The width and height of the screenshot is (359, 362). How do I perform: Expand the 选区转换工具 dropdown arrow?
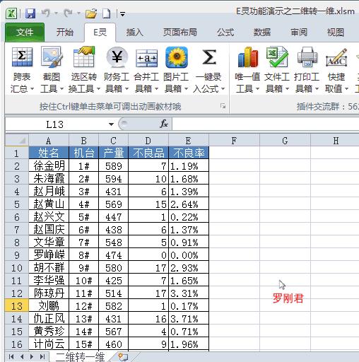pyautogui.click(x=98, y=89)
